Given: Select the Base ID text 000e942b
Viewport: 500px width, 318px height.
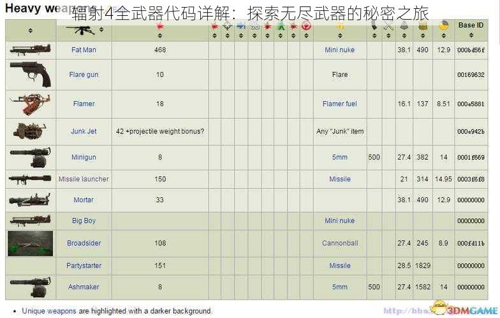Looking at the screenshot, I should click(471, 131).
